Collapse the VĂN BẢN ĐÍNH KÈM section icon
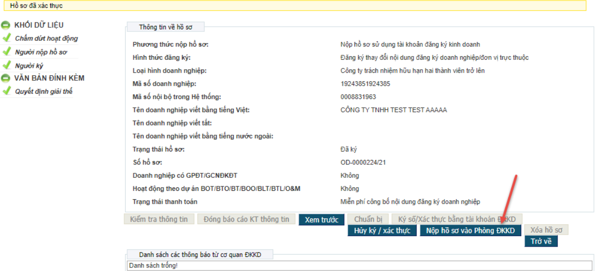Image resolution: width=595 pixels, height=271 pixels. click(5, 78)
